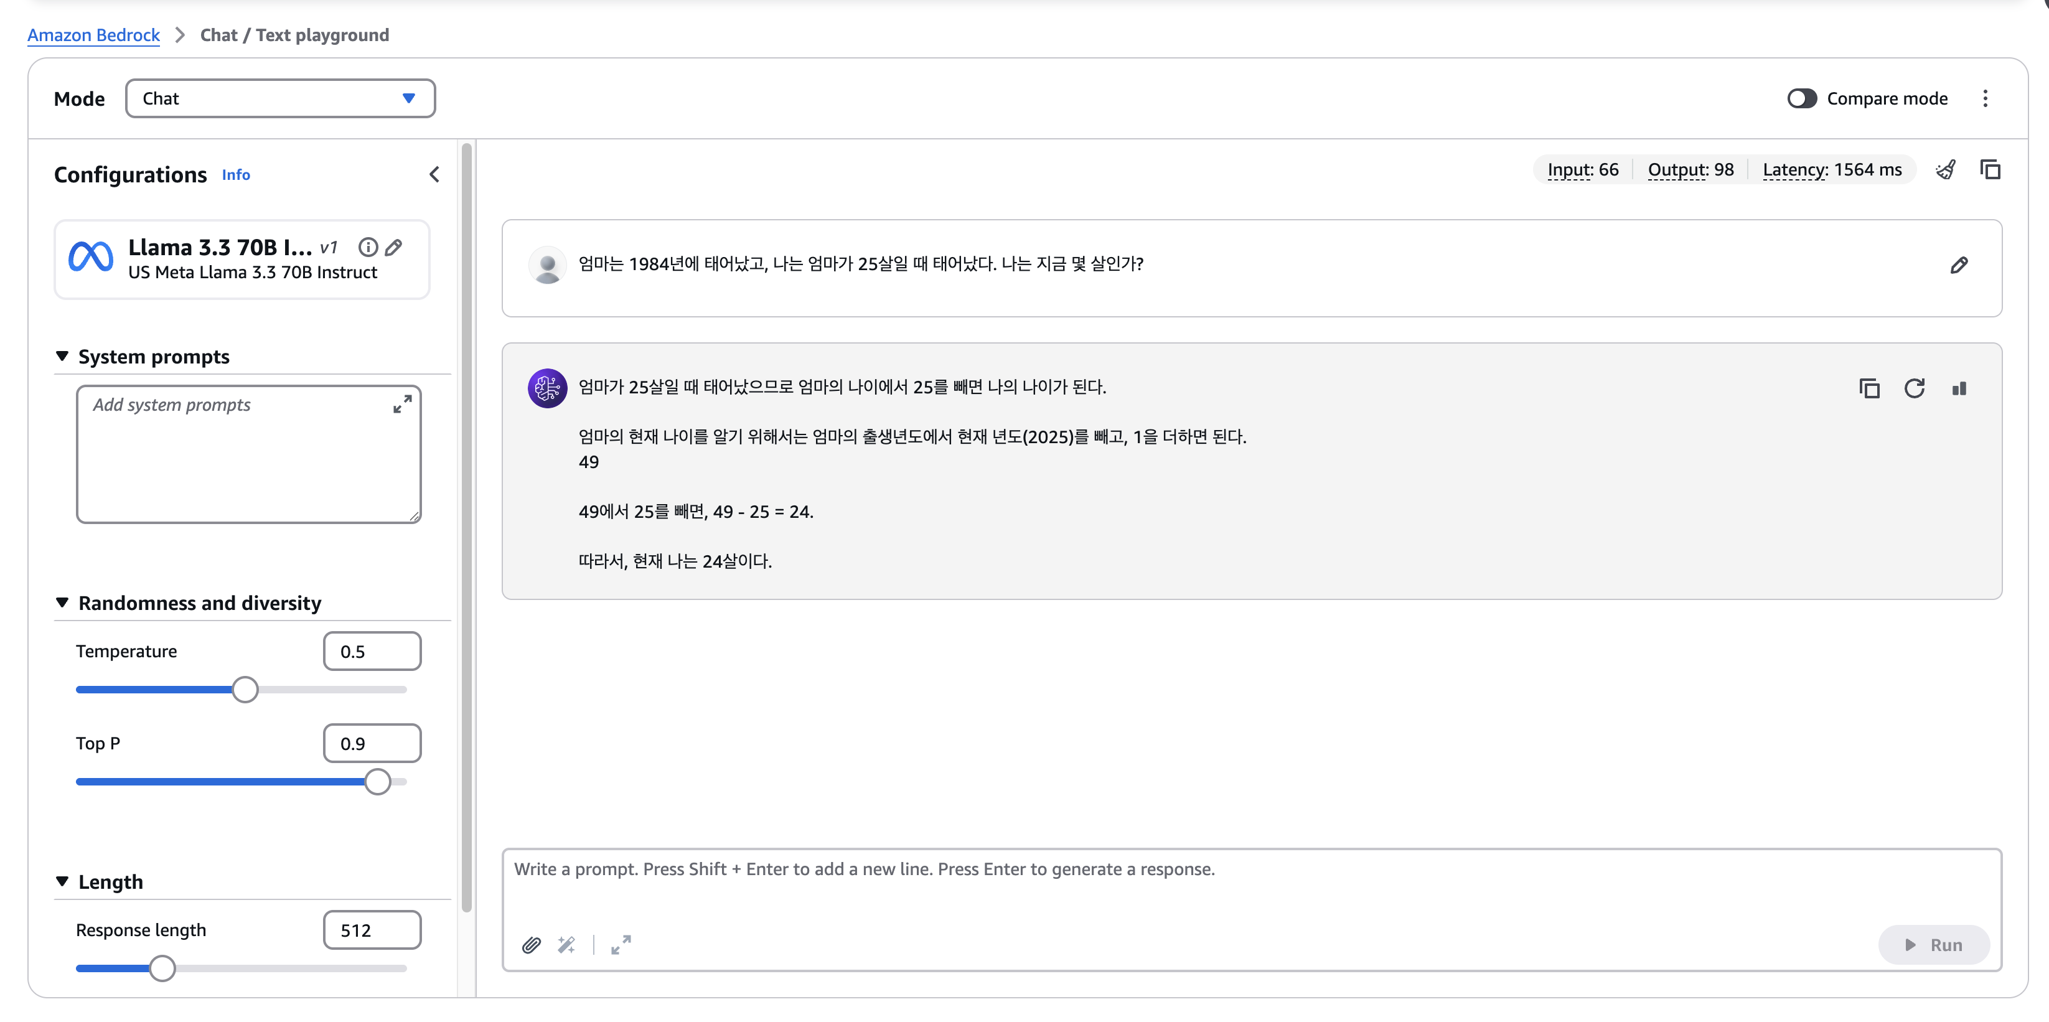Go to Amazon Bedrock breadcrumb link

94,35
